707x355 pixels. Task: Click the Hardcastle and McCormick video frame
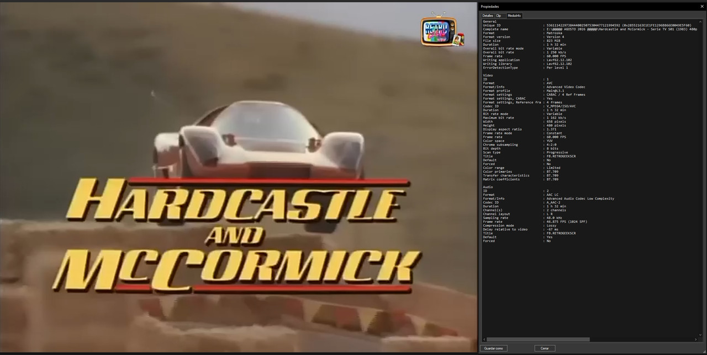pos(239,177)
